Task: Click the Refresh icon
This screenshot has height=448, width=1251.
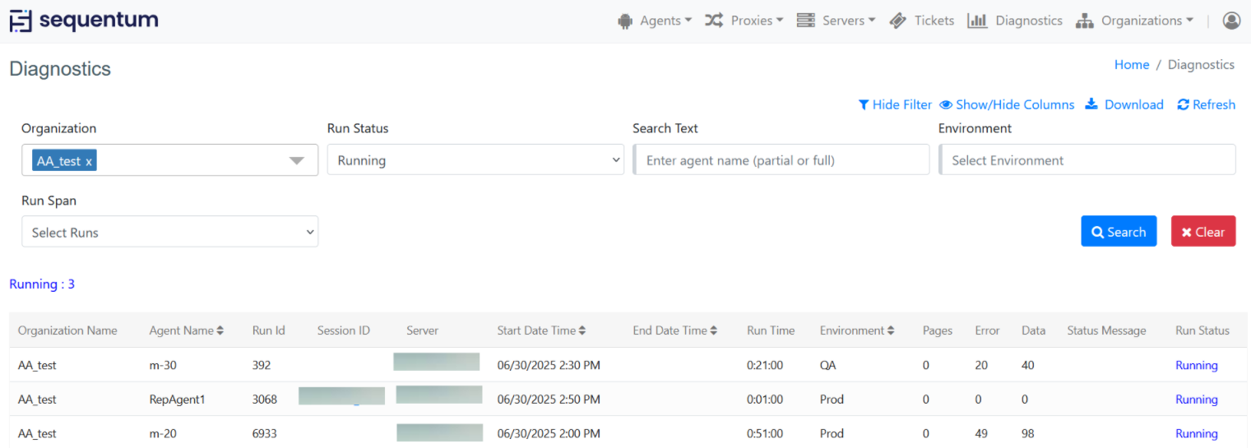Action: pyautogui.click(x=1183, y=104)
